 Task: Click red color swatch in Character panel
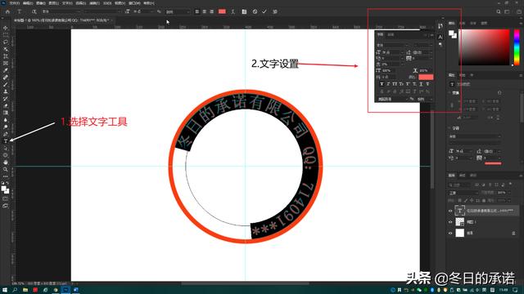[x=426, y=77]
